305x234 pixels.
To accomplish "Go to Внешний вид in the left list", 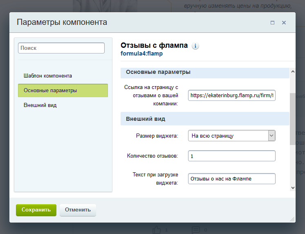I will [40, 105].
